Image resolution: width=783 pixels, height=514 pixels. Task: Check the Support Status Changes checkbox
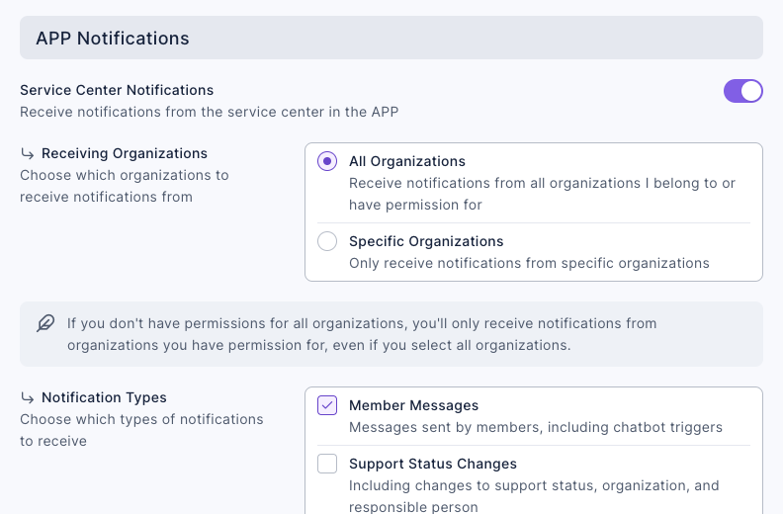coord(327,464)
